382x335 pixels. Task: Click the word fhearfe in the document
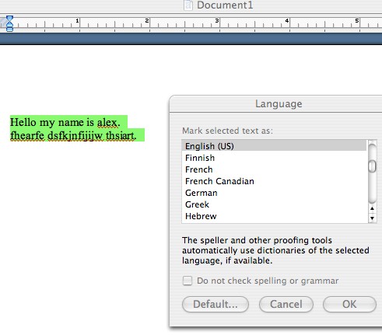(x=27, y=135)
